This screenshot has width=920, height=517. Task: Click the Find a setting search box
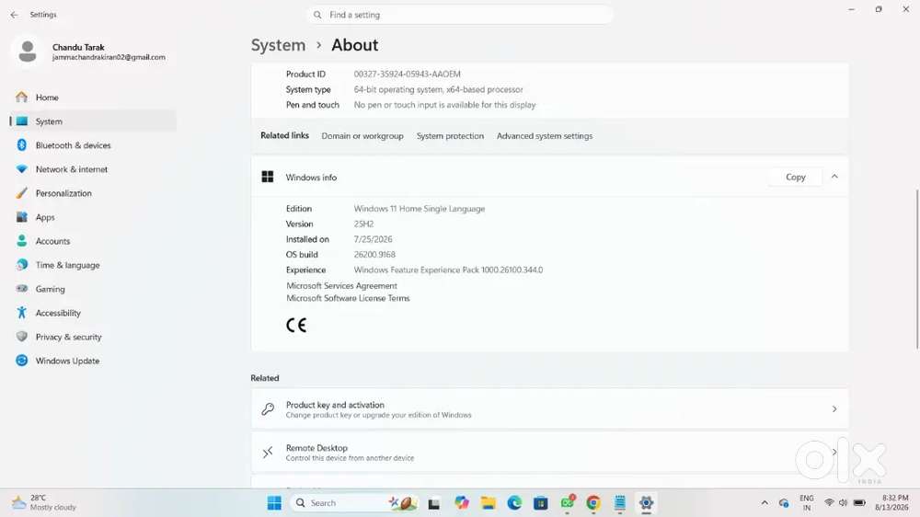[459, 15]
